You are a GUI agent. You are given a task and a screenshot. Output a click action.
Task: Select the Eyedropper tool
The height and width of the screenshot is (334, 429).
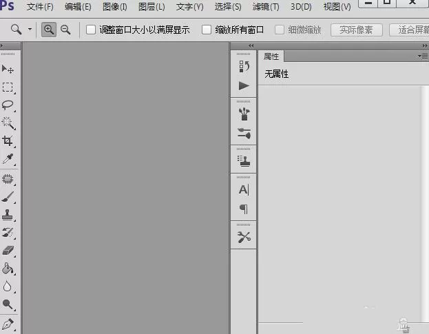coord(8,158)
